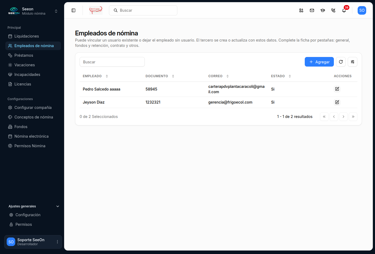Open Nómina electrónica

coord(33,136)
